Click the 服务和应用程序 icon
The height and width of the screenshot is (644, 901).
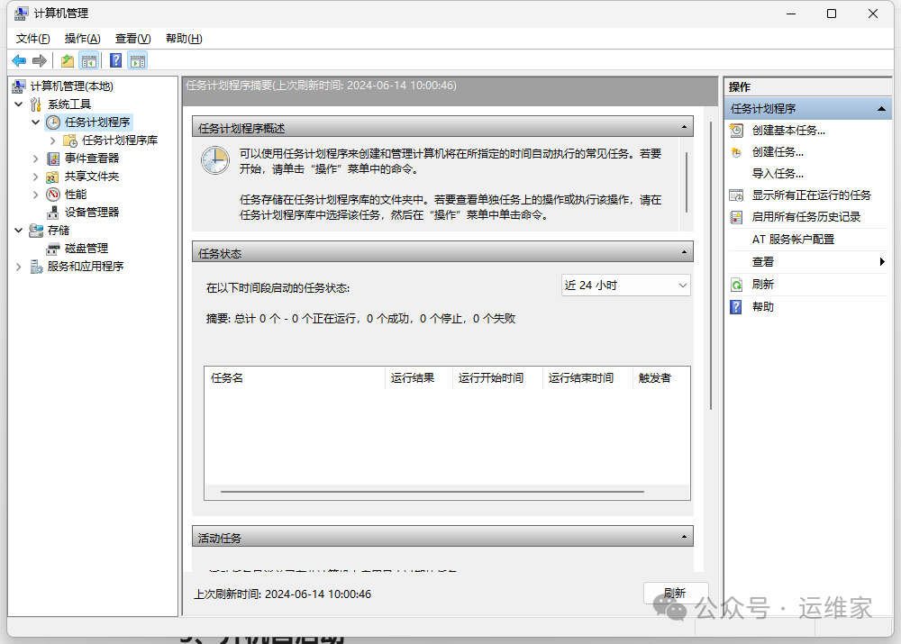click(x=36, y=267)
